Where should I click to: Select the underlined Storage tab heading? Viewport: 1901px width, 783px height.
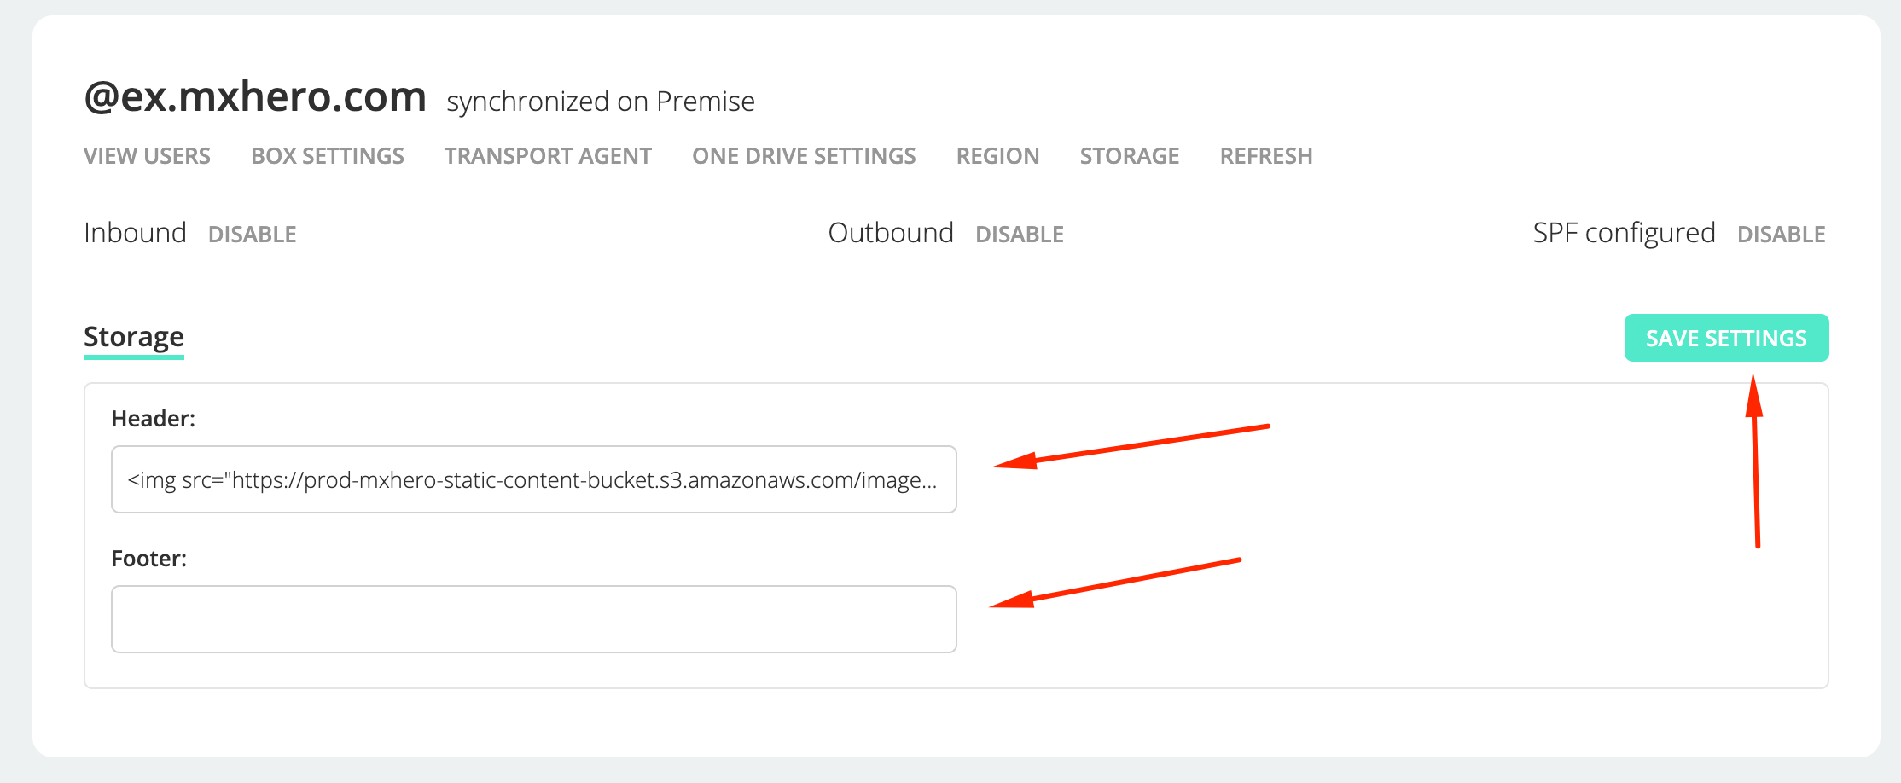point(134,338)
